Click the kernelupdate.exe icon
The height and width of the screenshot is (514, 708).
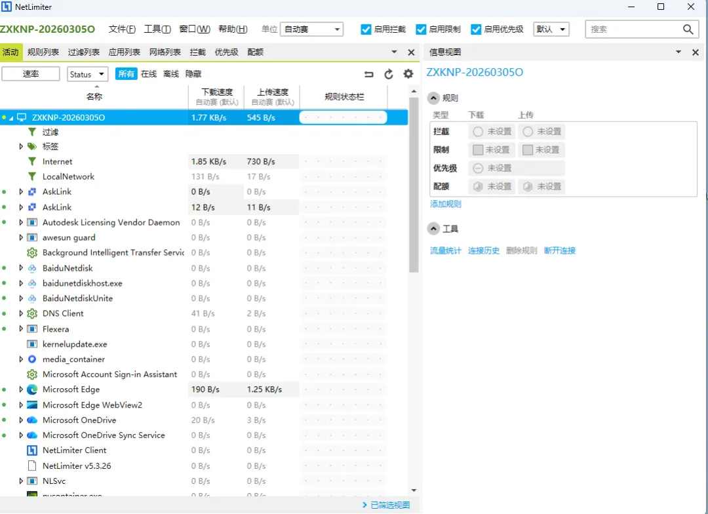(x=32, y=344)
